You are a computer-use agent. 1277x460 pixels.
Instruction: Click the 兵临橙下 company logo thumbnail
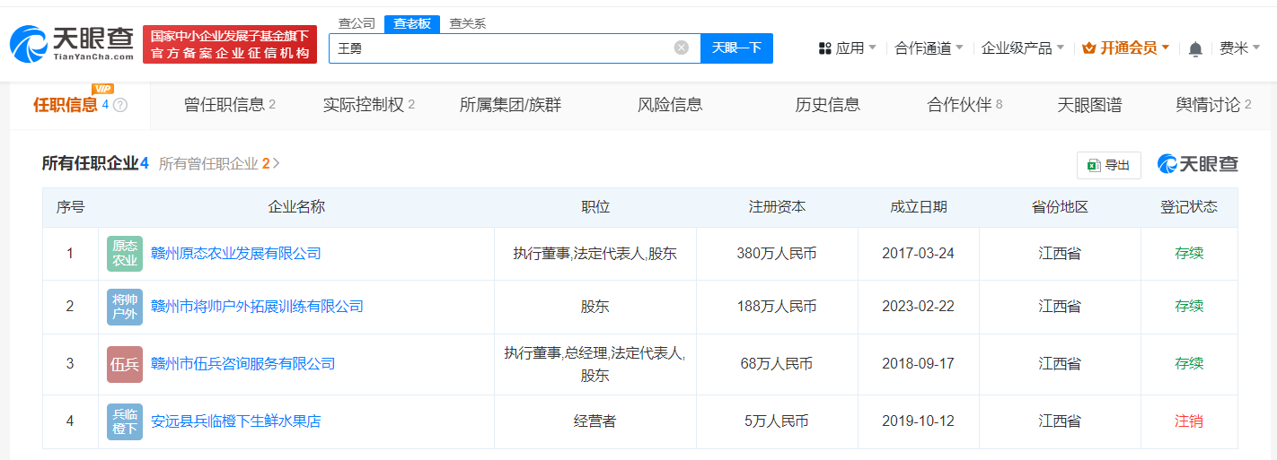coord(125,421)
